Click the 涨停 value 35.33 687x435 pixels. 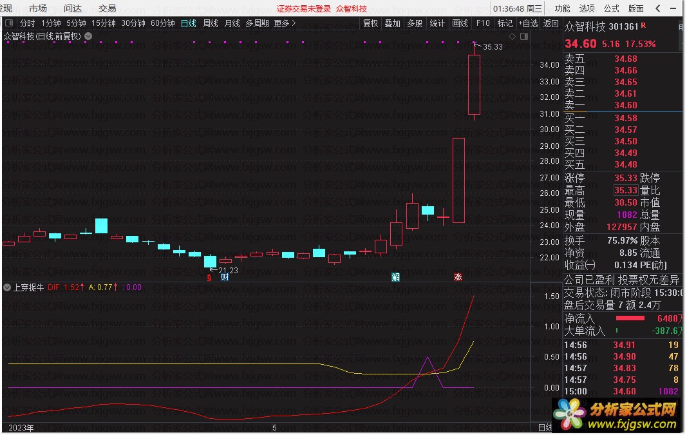(x=626, y=178)
